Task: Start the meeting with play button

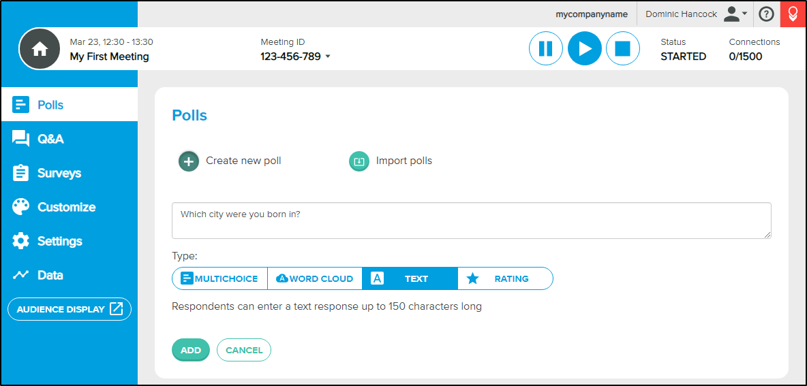Action: tap(585, 49)
